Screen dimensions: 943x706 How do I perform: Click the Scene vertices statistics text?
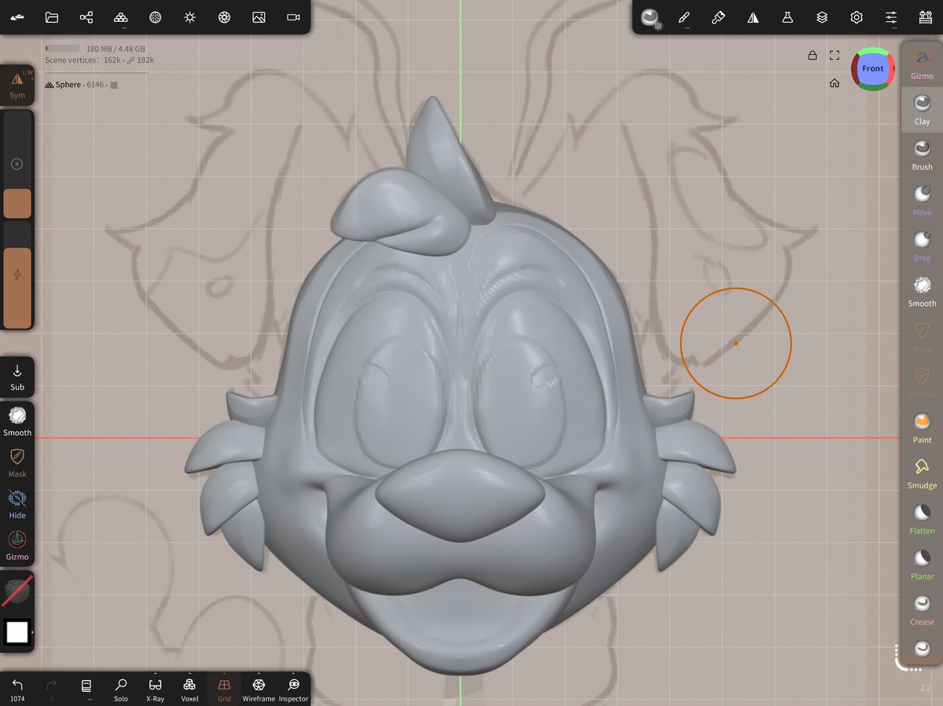click(x=99, y=60)
